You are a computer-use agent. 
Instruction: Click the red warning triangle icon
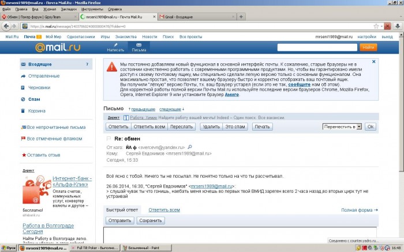pyautogui.click(x=112, y=67)
